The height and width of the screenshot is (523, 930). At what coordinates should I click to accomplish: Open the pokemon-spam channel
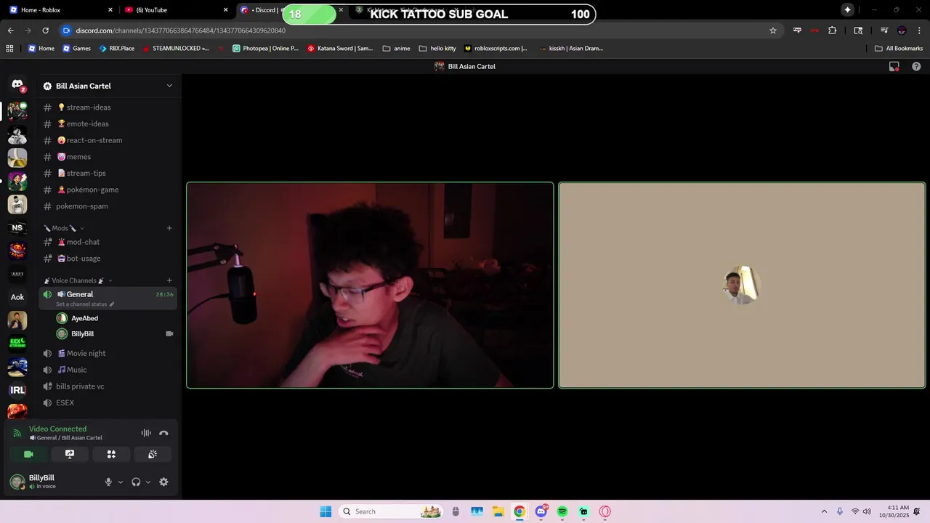coord(108,206)
